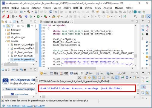
Task: Click the Collapse All icon in project explorer
Action: click(4, 26)
